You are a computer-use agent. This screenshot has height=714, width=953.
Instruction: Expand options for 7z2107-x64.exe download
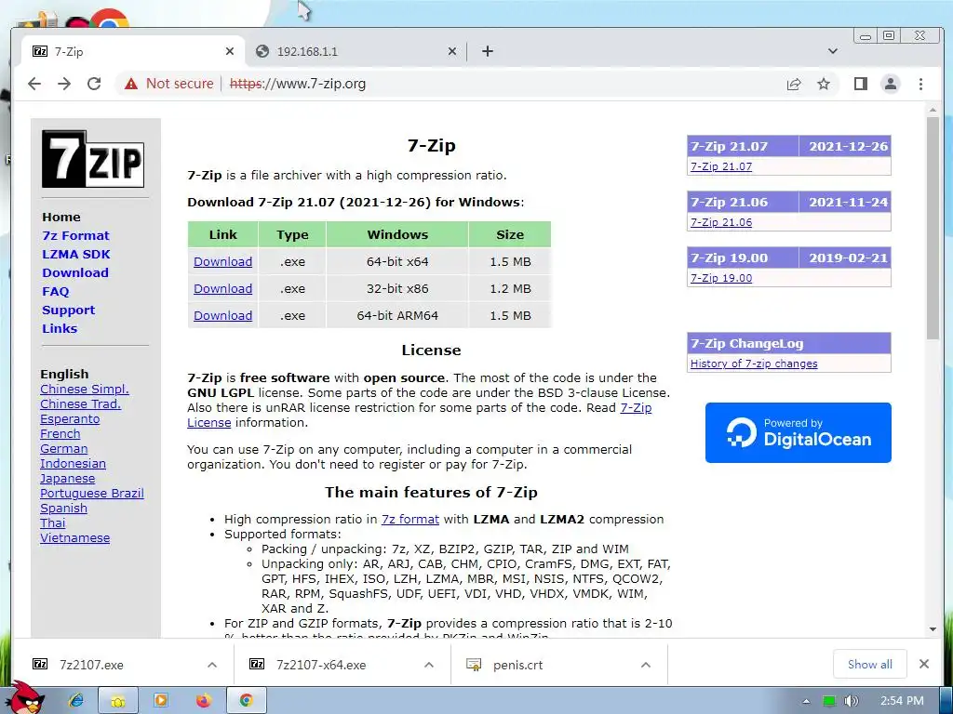click(x=429, y=665)
